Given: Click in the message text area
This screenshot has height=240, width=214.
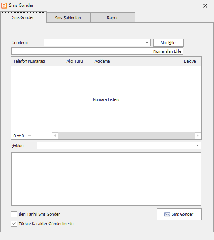Looking at the screenshot, I should (x=106, y=179).
